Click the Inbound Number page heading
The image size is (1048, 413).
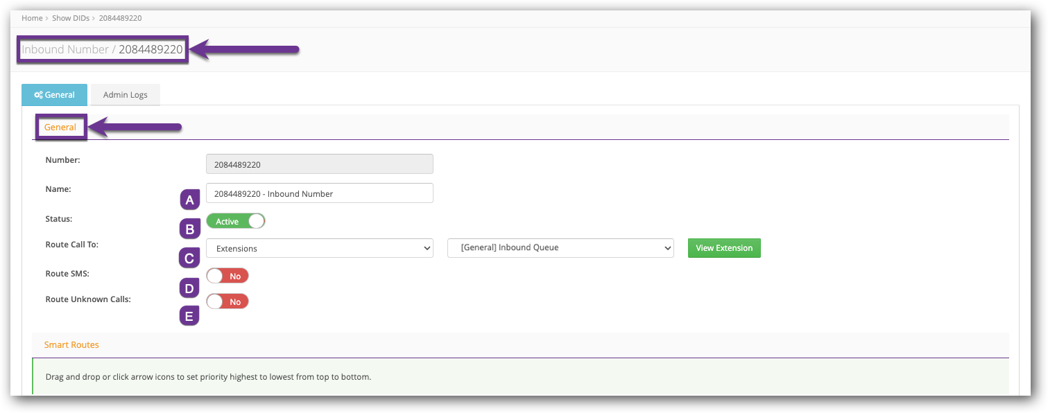pos(103,49)
